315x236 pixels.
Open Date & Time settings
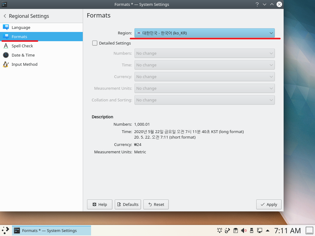pyautogui.click(x=42, y=55)
